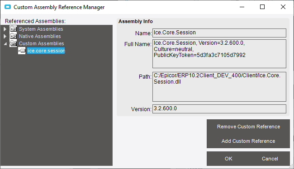Expand the System Assemblies tree node
The height and width of the screenshot is (169, 294).
tap(5, 29)
